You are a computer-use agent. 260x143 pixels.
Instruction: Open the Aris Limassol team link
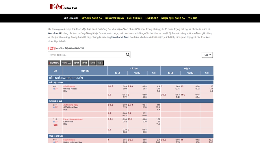[69, 86]
